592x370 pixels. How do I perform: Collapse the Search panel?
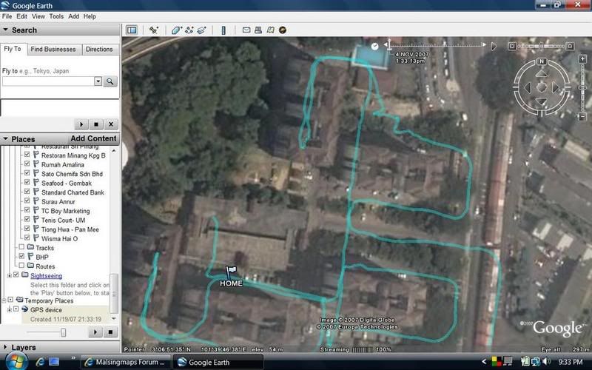pos(5,30)
